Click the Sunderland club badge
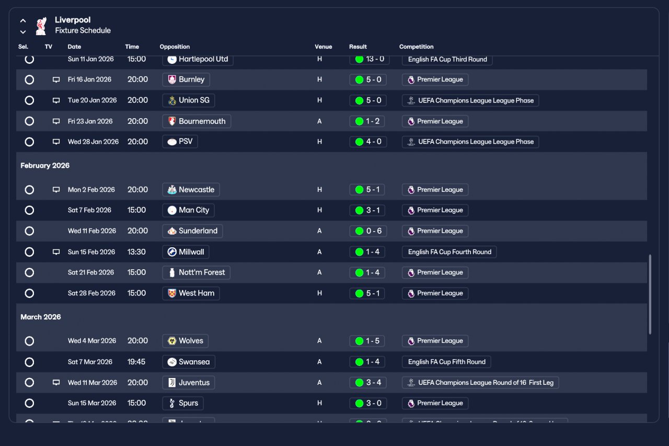 [171, 231]
